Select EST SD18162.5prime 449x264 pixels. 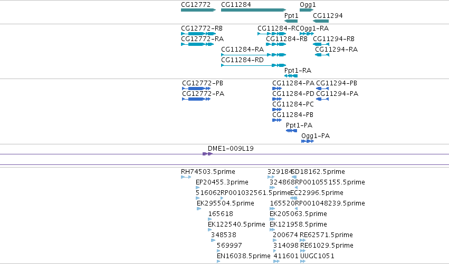(x=319, y=172)
